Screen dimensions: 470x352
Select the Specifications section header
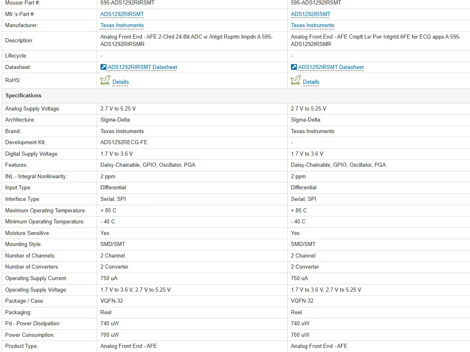pos(23,96)
